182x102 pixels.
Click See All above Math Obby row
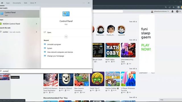pos(133,40)
